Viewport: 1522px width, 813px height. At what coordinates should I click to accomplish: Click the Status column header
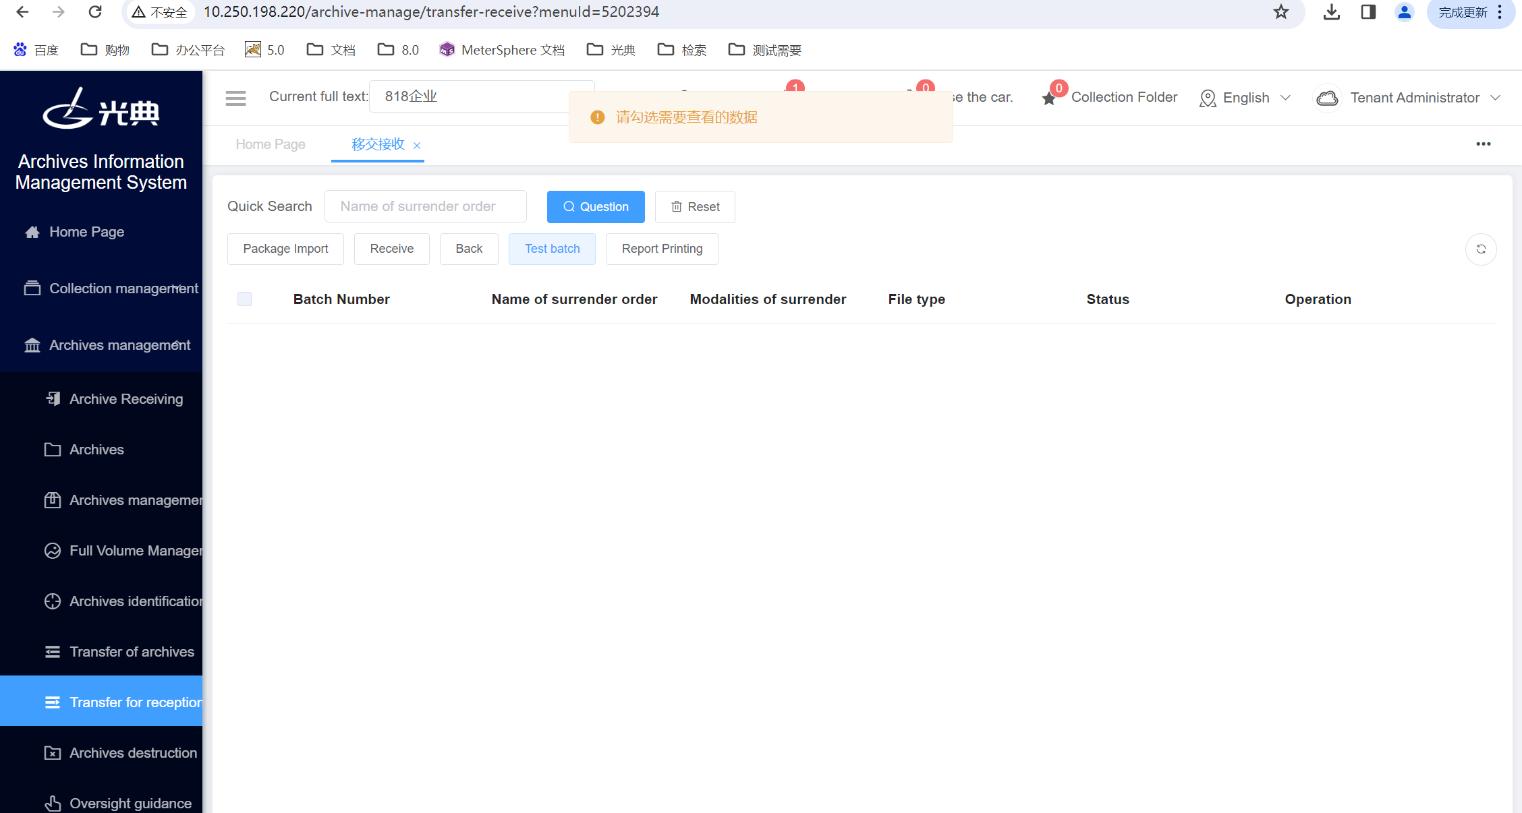click(x=1108, y=299)
